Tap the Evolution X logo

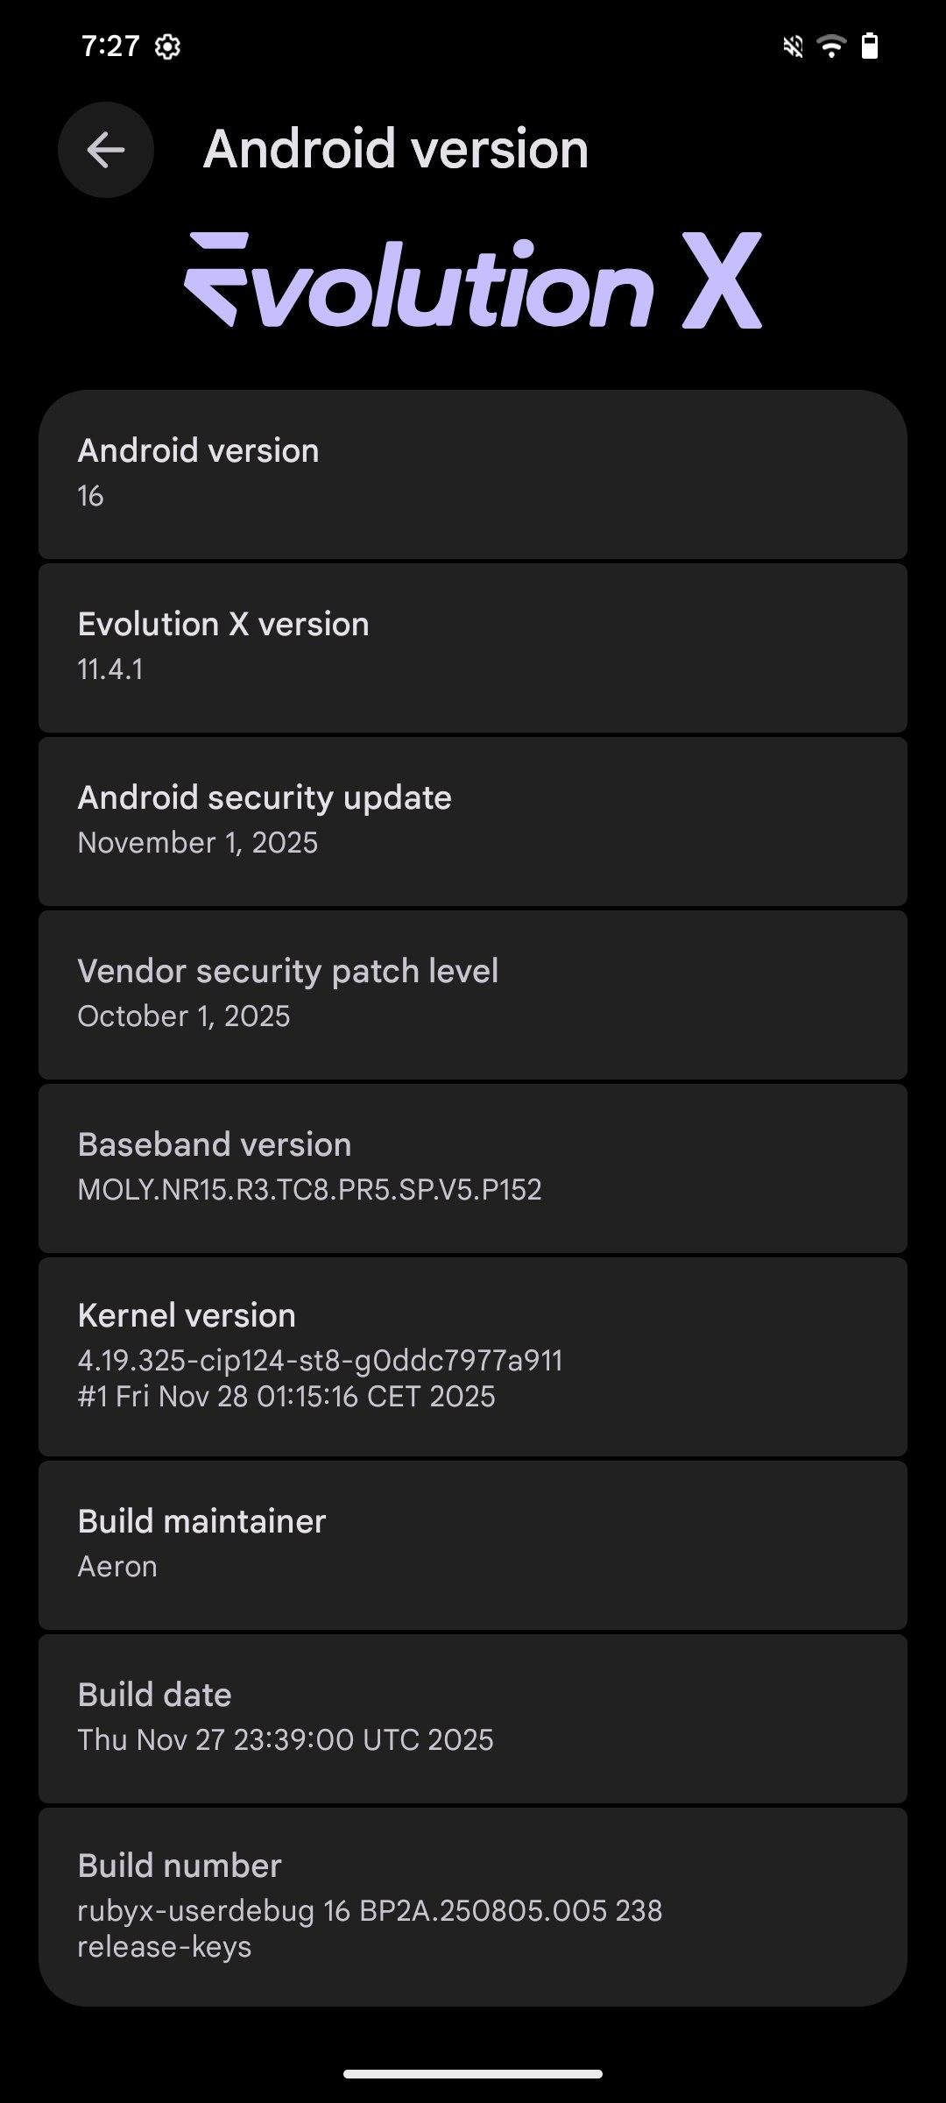(473, 280)
